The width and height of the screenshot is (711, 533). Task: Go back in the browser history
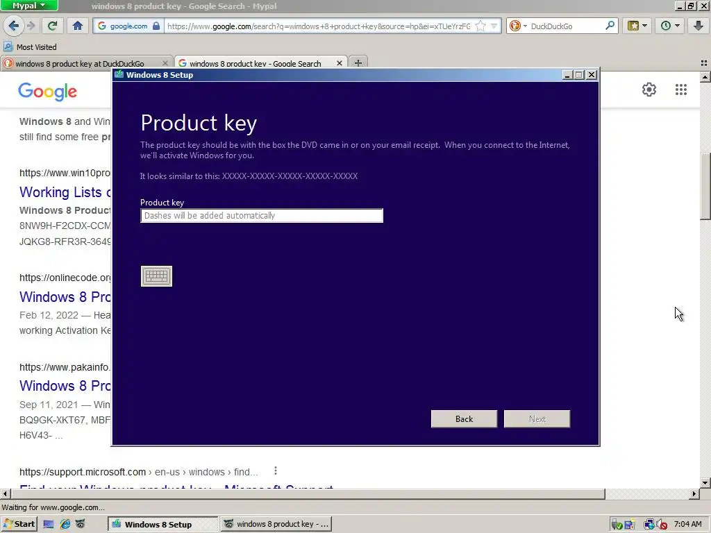tap(14, 26)
